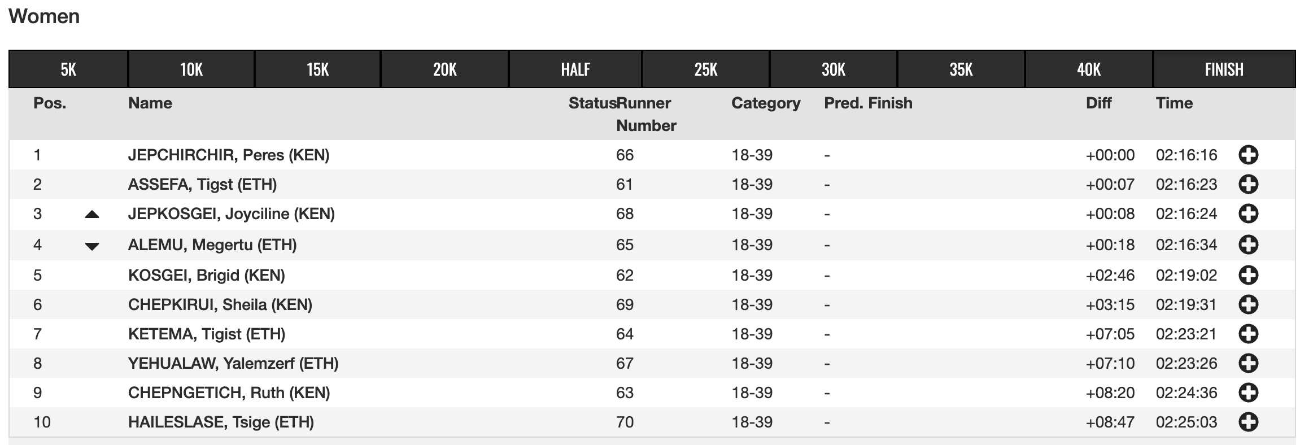Open plus icon for Joyciline Jepkosgei
This screenshot has height=445, width=1300.
(x=1248, y=213)
